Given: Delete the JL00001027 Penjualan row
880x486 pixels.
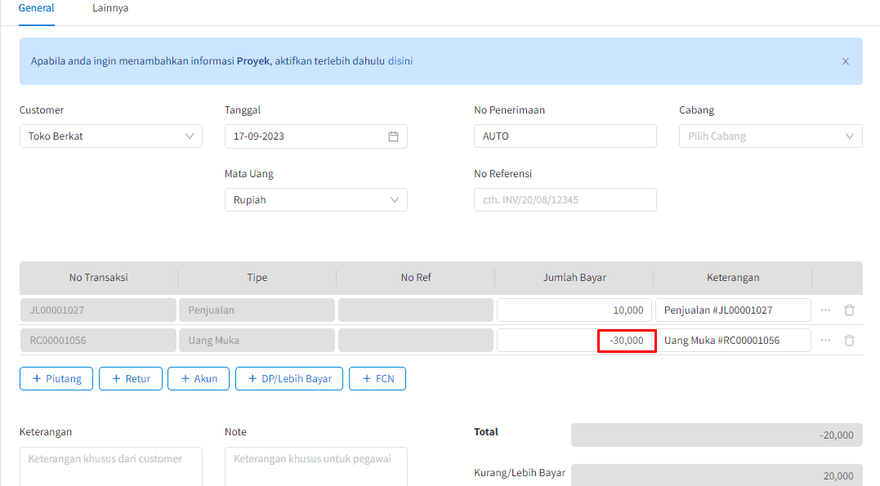Looking at the screenshot, I should (x=849, y=310).
